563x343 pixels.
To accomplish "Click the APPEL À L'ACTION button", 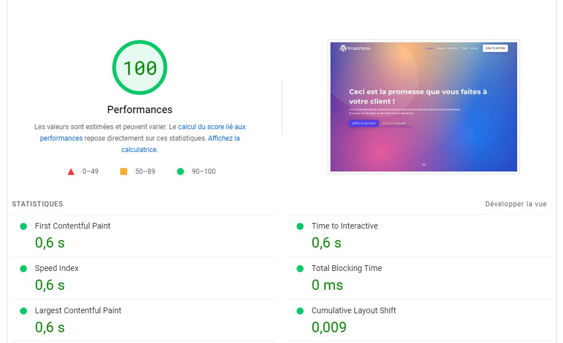I will click(364, 123).
